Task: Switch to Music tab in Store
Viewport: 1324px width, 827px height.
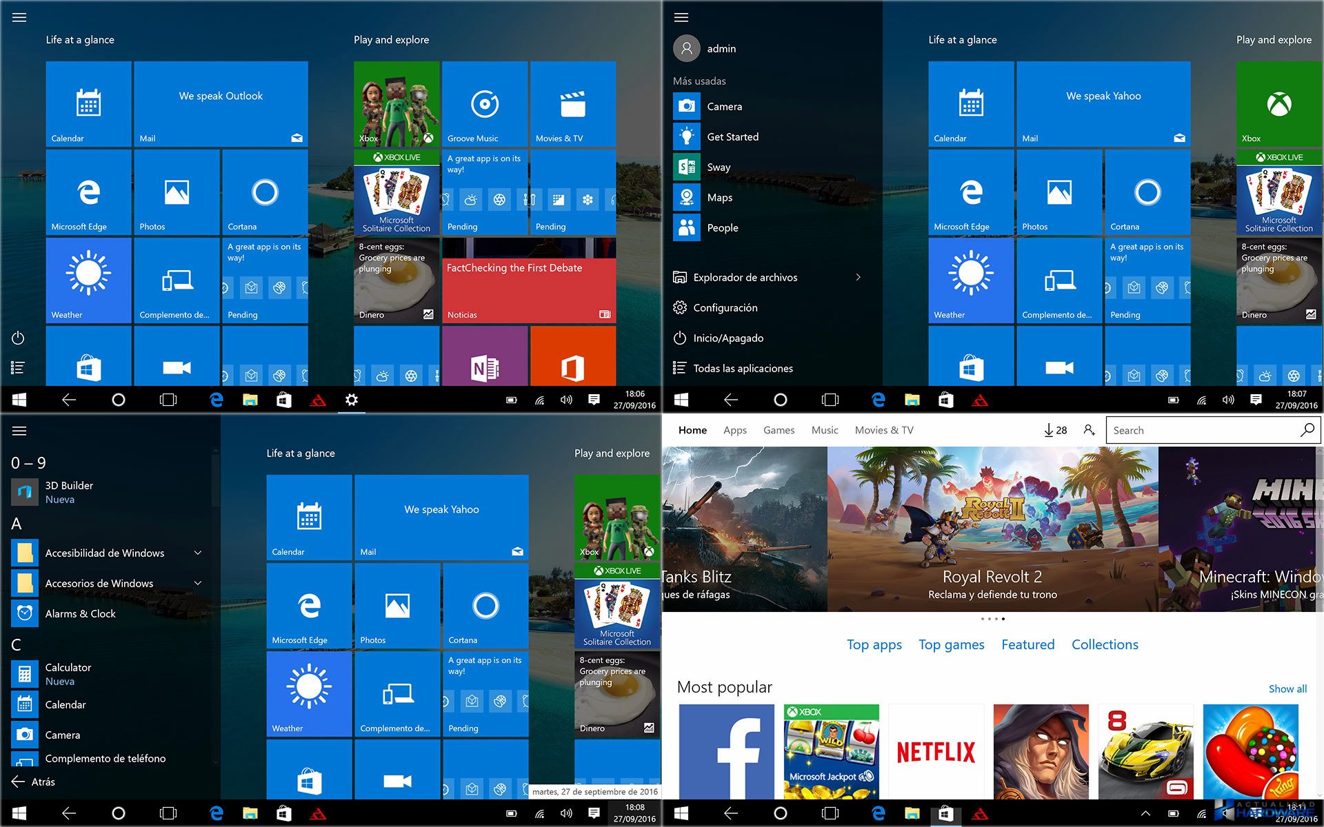Action: pos(825,430)
